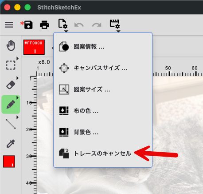This screenshot has height=194, width=203.
Task: Expand line tool options triangle
Action: click(x=17, y=117)
